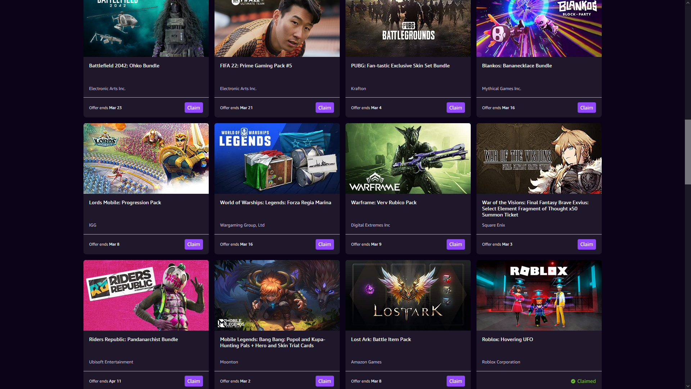Screen dimensions: 691x389
Task: Click 'Offer ends Mar 23' on Battlefield card
Action: click(105, 108)
